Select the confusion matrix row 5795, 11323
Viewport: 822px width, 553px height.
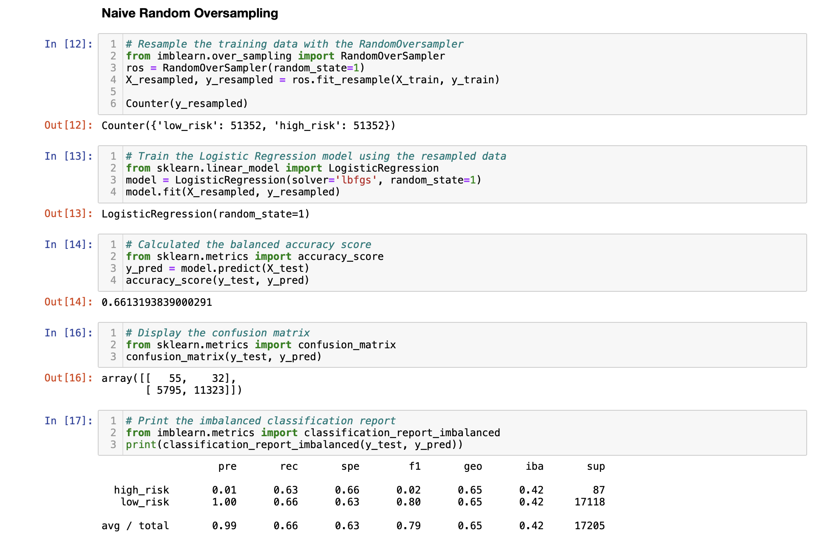193,390
